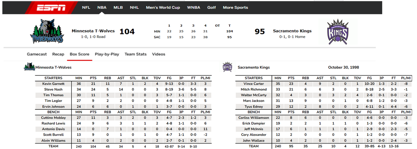Screen dimensions: 417x149
Task: Click the Sacramento score 95 in header
Action: click(260, 31)
